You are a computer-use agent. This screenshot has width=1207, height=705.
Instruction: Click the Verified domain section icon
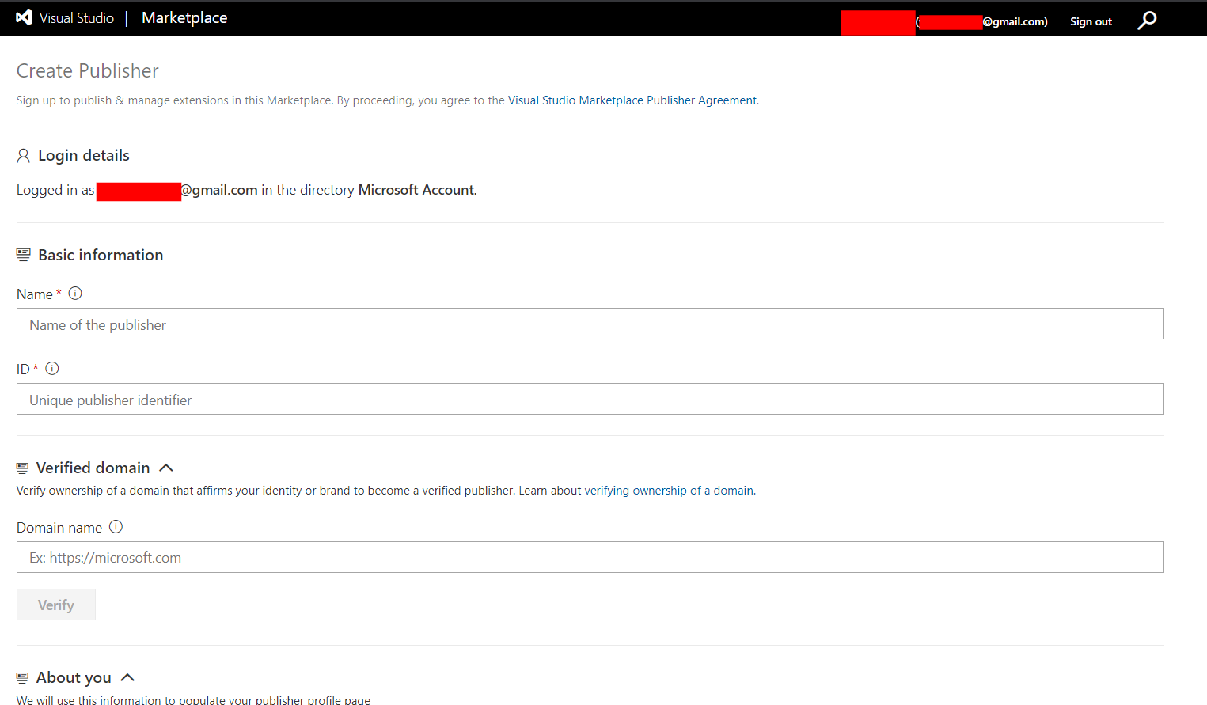coord(23,467)
